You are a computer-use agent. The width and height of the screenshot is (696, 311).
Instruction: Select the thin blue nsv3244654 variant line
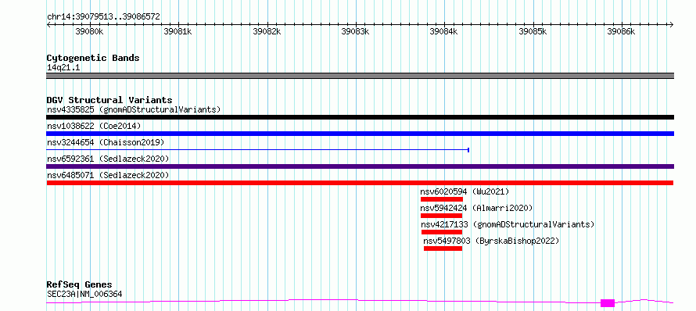point(258,150)
